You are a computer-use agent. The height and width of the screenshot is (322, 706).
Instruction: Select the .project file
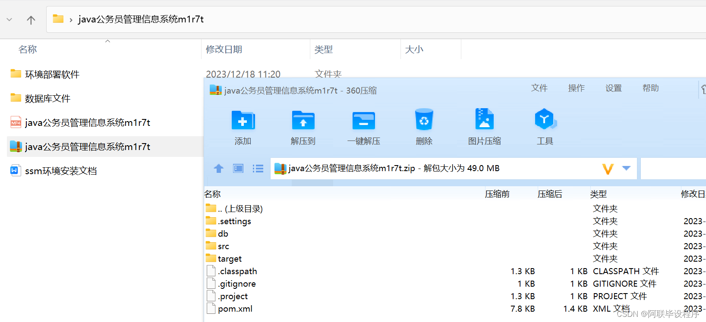[233, 296]
